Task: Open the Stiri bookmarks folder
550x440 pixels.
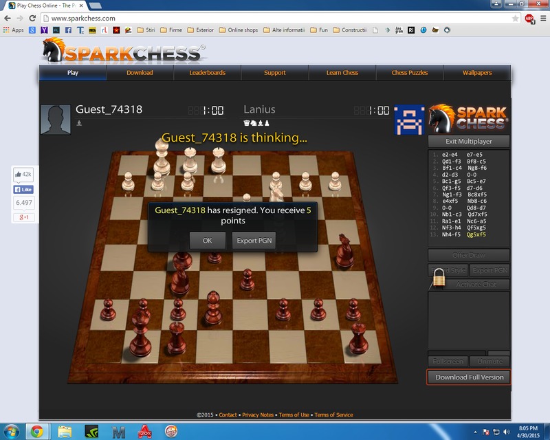Action: [146, 30]
